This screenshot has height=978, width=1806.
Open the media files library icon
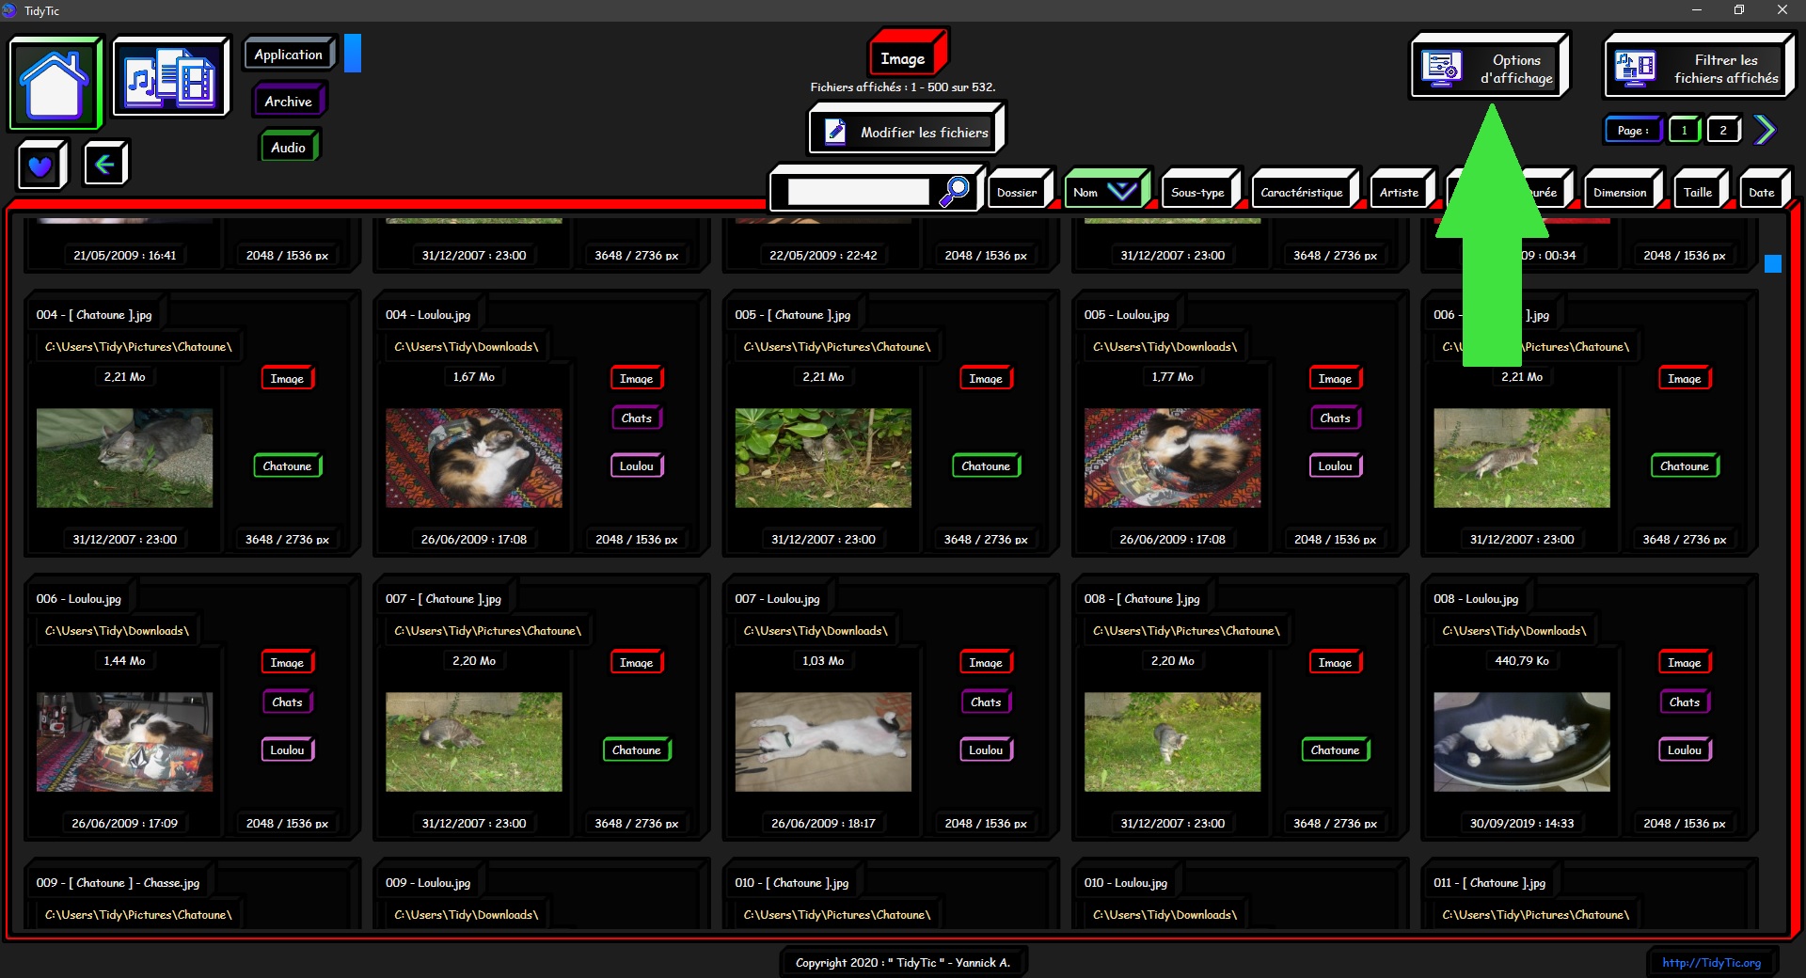[170, 77]
